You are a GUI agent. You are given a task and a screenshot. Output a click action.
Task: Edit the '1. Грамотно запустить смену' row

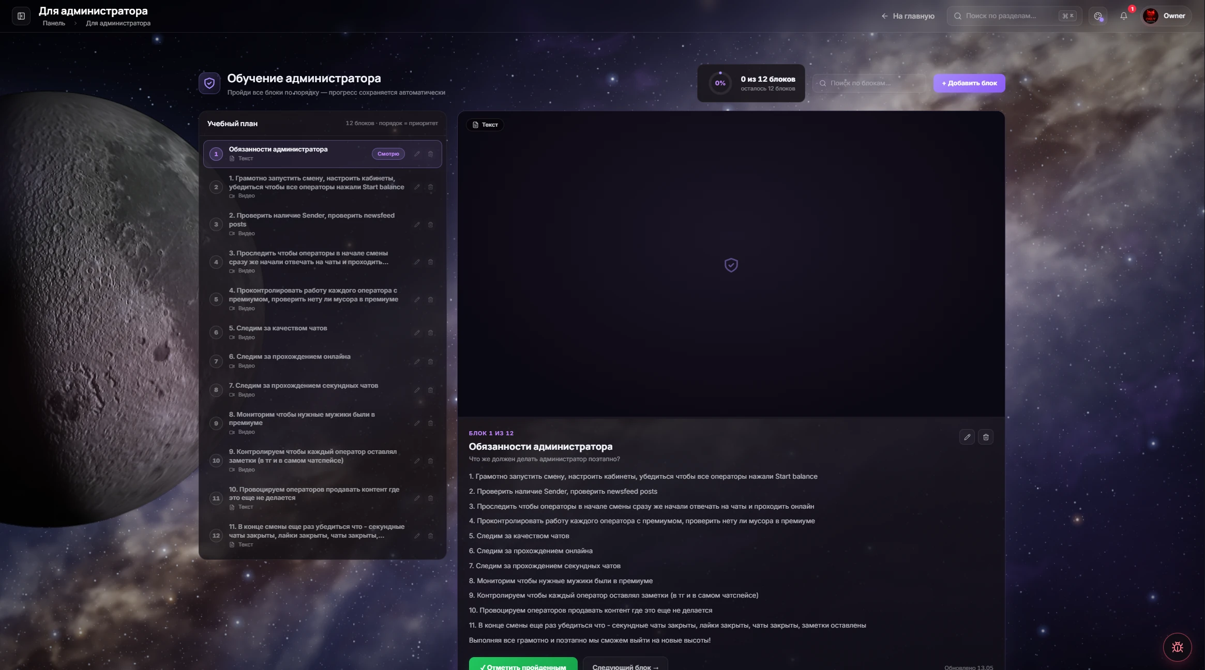coord(417,187)
